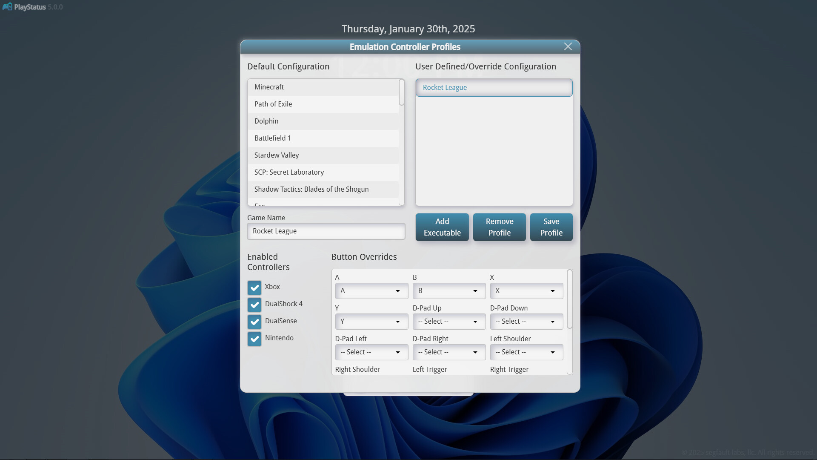Click the Game Name input field
Screen dimensions: 817x460
(326, 231)
